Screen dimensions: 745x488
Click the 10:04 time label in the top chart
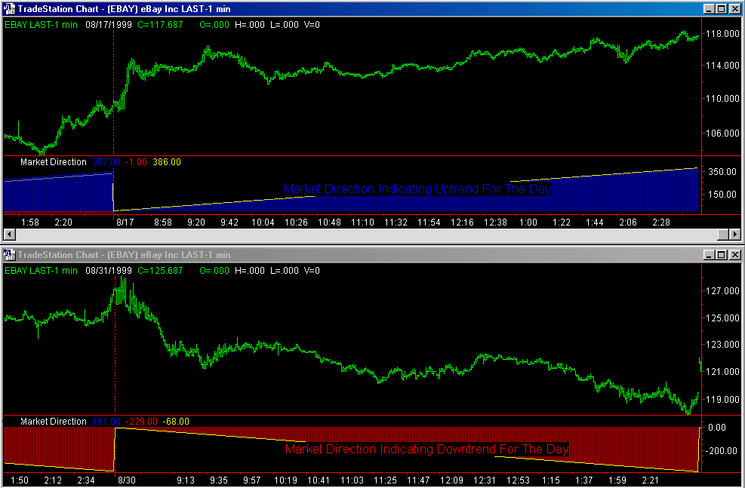coord(263,223)
